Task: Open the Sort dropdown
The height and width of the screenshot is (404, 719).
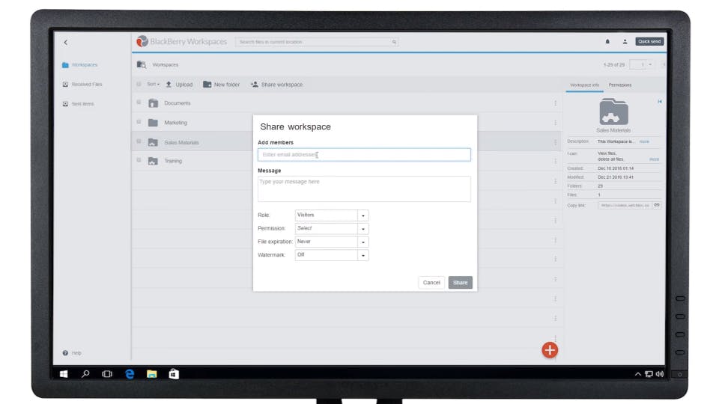Action: 153,85
